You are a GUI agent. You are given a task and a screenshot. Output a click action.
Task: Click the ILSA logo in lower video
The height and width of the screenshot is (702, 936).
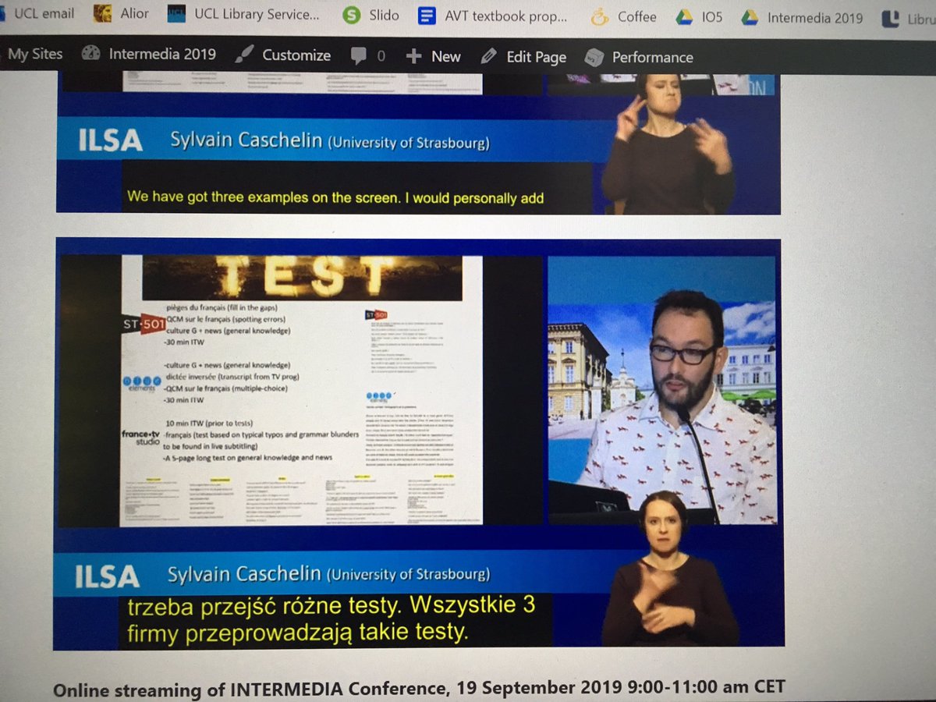[108, 576]
